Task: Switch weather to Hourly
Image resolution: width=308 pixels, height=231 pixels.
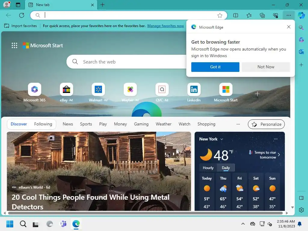Action: (208, 168)
